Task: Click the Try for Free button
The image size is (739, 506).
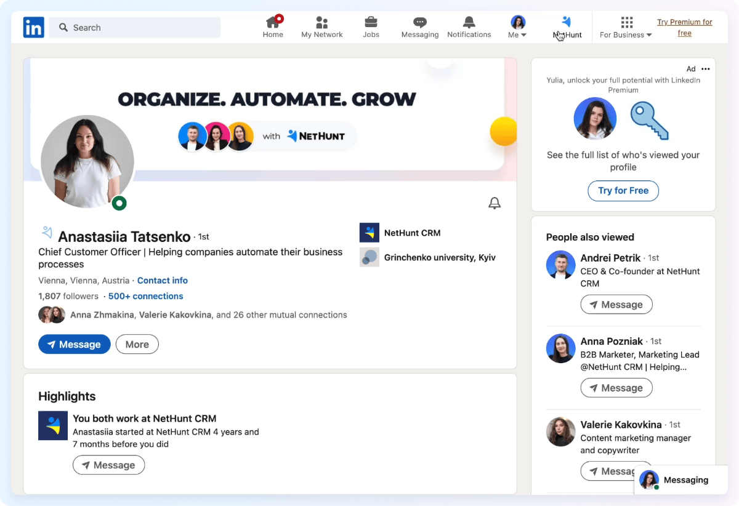Action: [623, 191]
